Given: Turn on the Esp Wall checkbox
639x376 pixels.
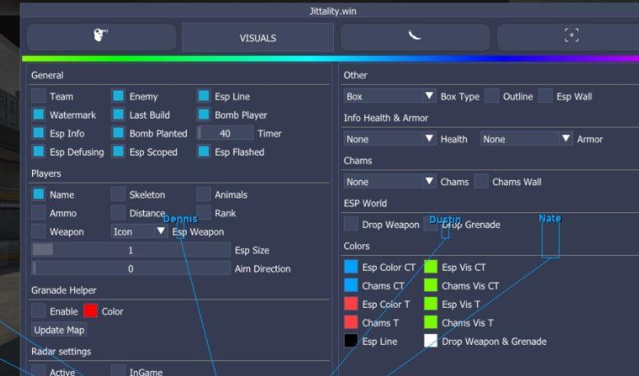Looking at the screenshot, I should pyautogui.click(x=545, y=96).
